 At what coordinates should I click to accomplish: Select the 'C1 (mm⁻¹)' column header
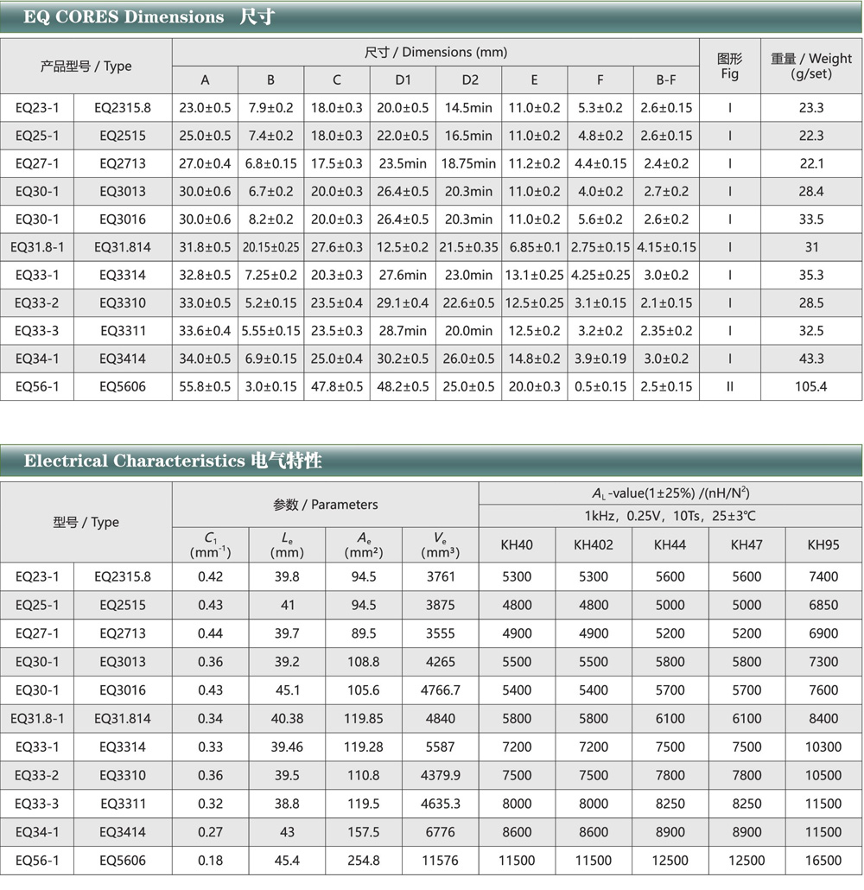[x=211, y=545]
